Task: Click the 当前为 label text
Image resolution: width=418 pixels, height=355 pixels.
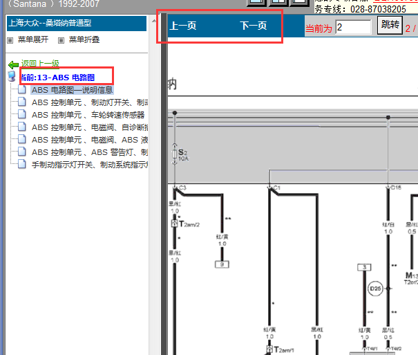Action: pos(319,28)
